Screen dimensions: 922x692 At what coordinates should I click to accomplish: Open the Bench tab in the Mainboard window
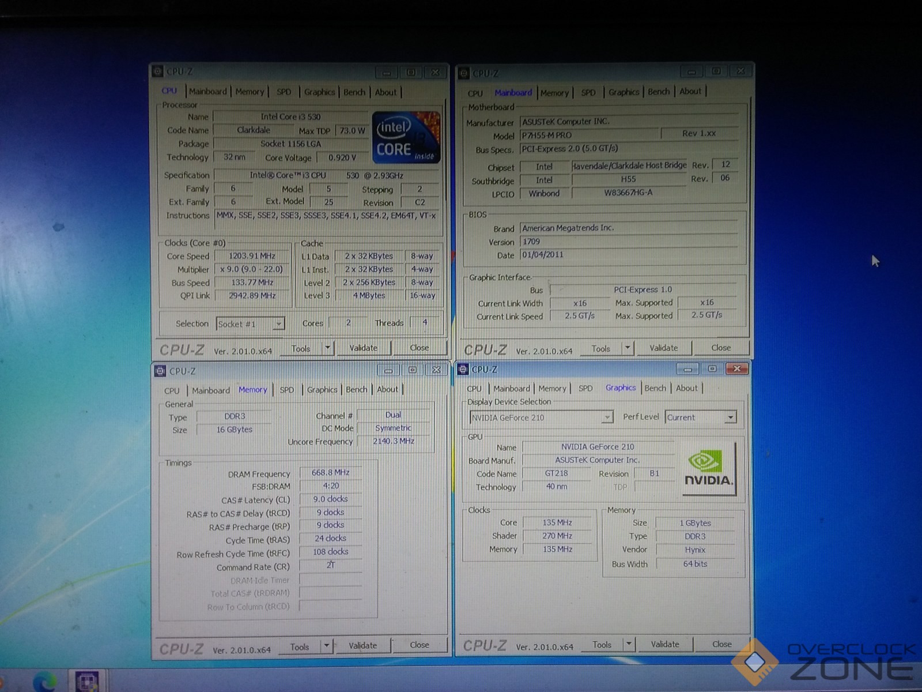coord(659,91)
